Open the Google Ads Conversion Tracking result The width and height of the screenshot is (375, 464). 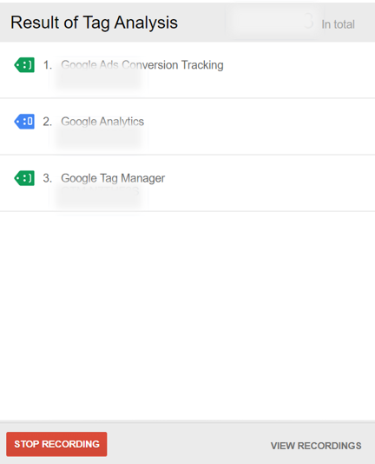142,65
